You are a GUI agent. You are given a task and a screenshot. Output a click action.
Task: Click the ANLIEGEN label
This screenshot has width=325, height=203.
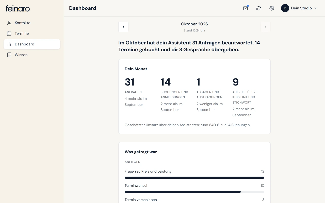pyautogui.click(x=133, y=162)
